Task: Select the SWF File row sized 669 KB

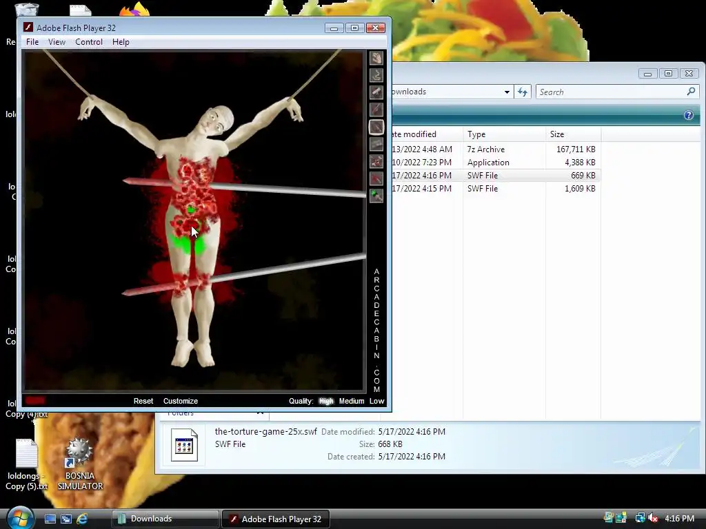Action: (x=495, y=176)
